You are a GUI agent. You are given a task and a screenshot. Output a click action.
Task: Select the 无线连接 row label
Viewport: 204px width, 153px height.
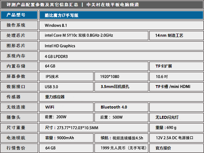click(x=19, y=107)
